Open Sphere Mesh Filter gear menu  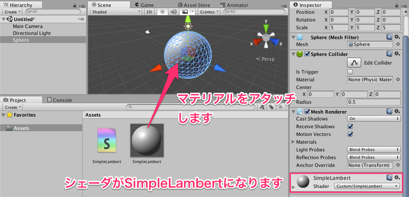coord(397,37)
